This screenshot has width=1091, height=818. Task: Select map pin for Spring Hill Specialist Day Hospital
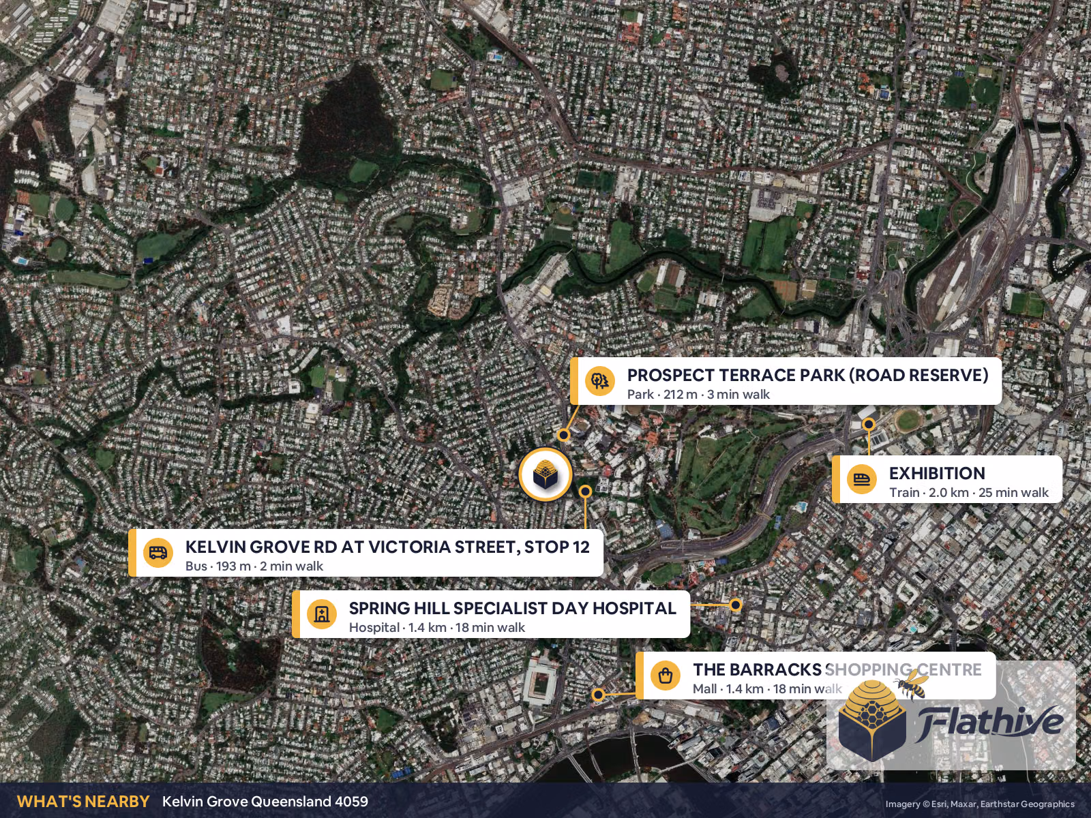pos(735,605)
